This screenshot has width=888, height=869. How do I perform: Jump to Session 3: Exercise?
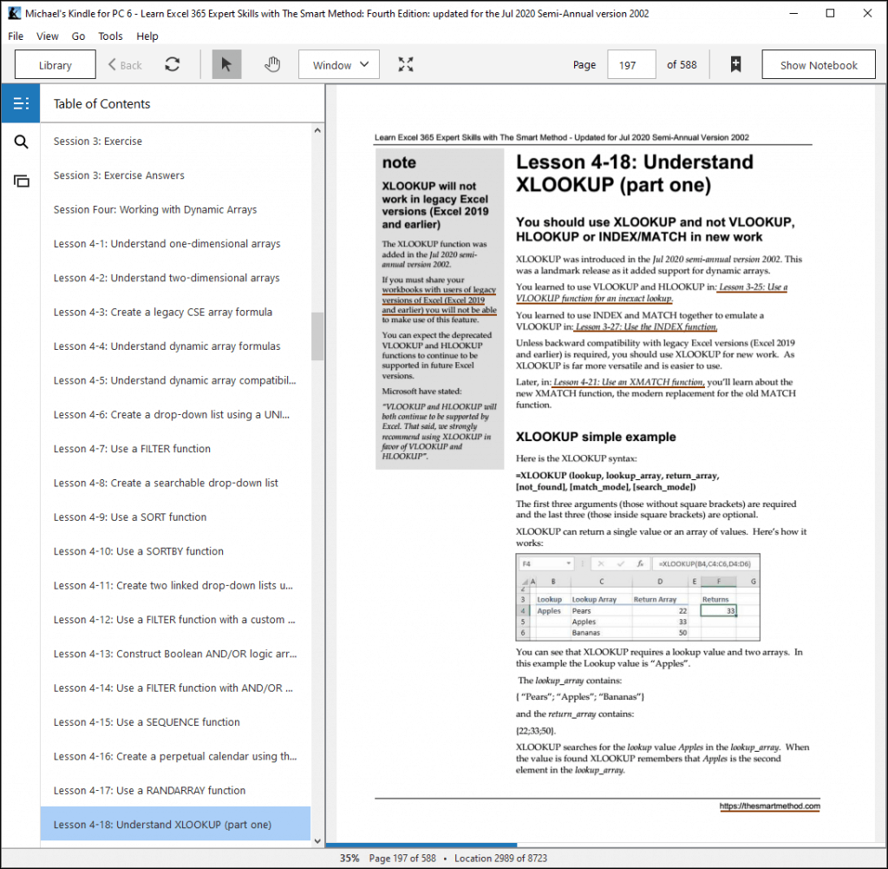[x=175, y=142]
